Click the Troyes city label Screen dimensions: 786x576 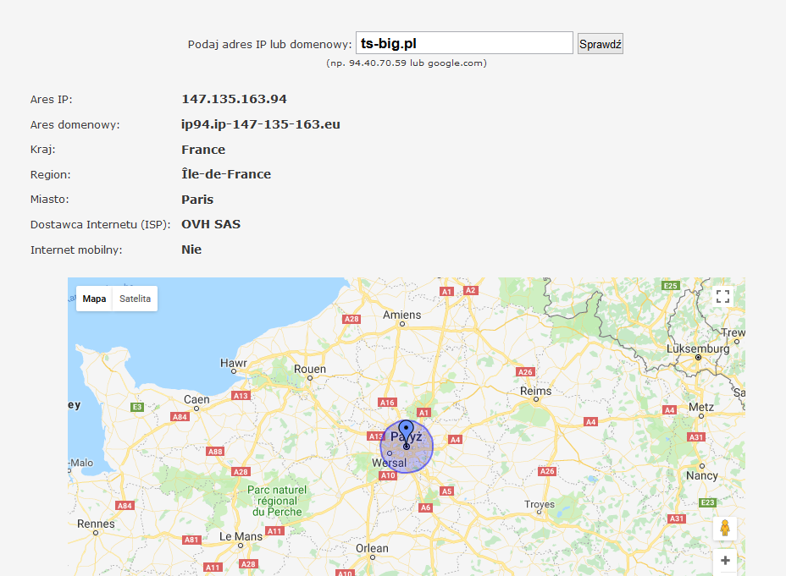[x=539, y=504]
